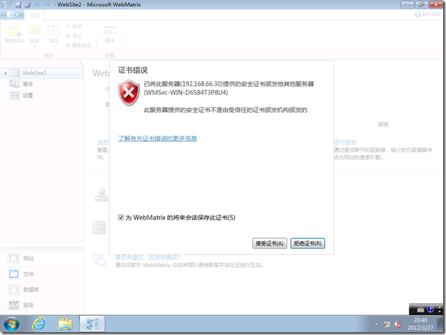
Task: Click WebMatrix taskbar button
Action: (92, 324)
